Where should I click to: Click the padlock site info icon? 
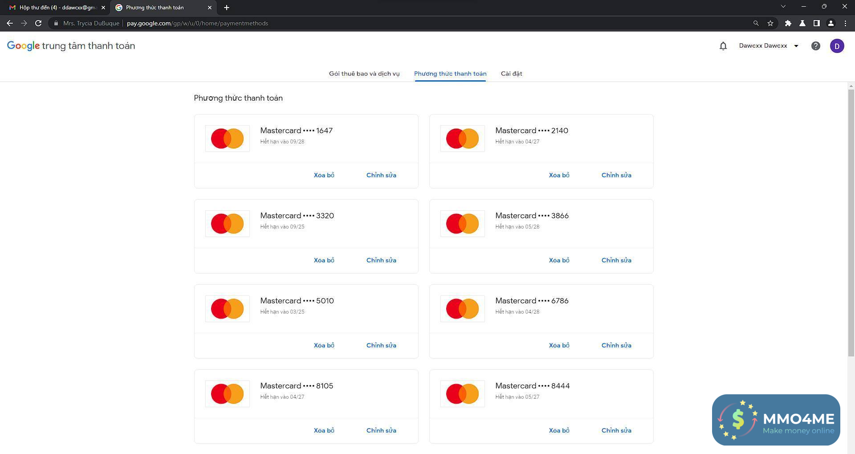click(x=56, y=23)
